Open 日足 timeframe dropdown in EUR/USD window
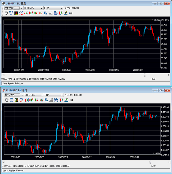 tap(54, 95)
